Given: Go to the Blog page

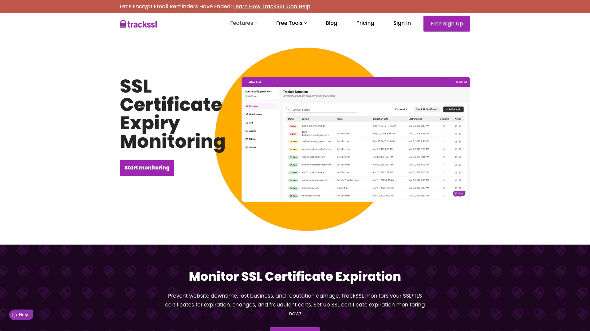Looking at the screenshot, I should click(331, 23).
